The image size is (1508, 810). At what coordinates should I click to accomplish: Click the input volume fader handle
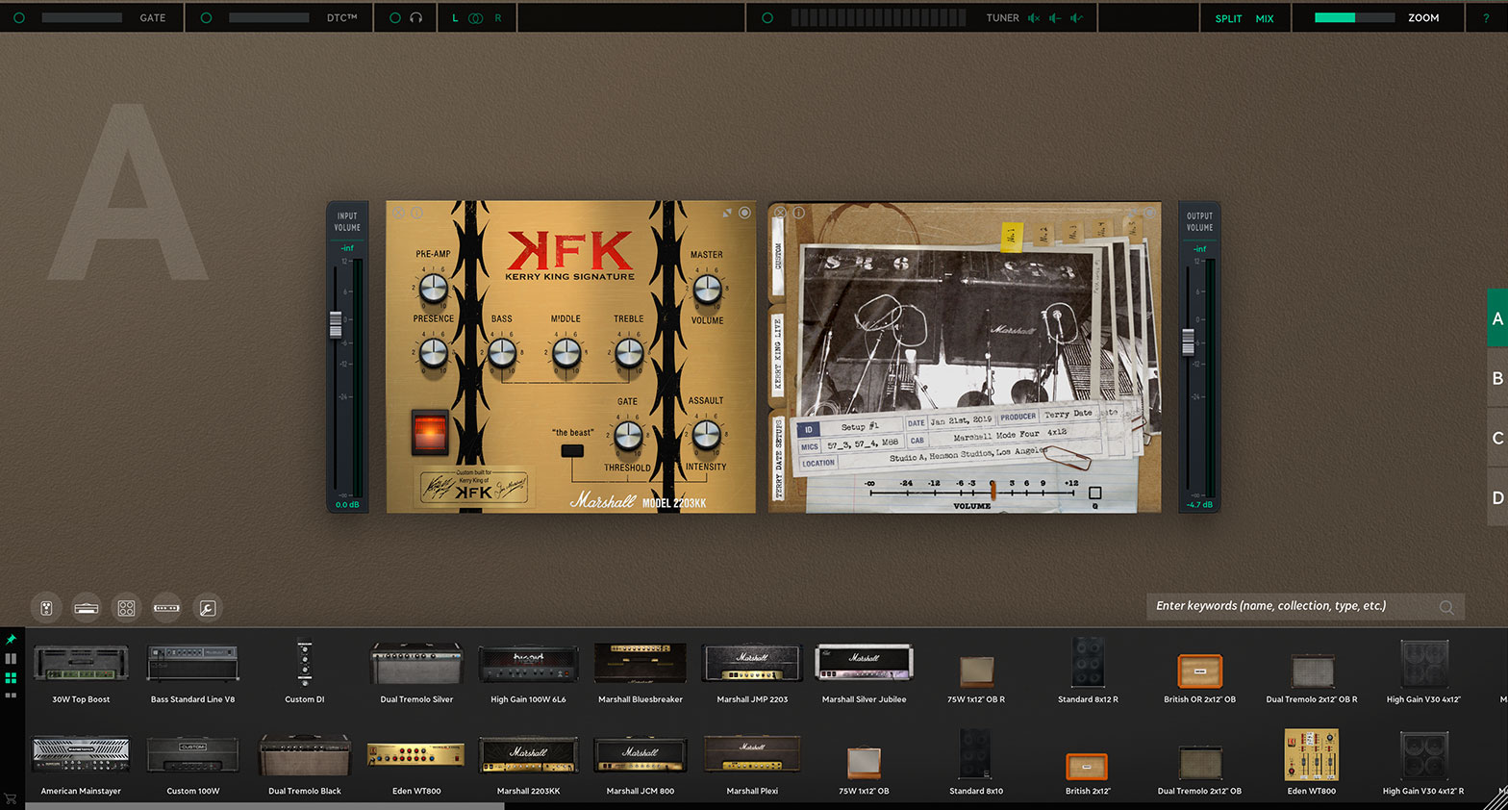tap(336, 325)
